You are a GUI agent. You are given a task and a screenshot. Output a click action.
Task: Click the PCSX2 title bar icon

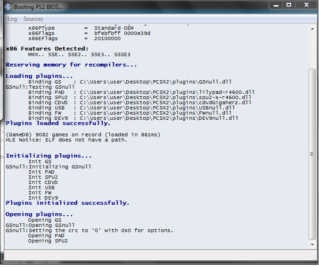click(x=8, y=7)
